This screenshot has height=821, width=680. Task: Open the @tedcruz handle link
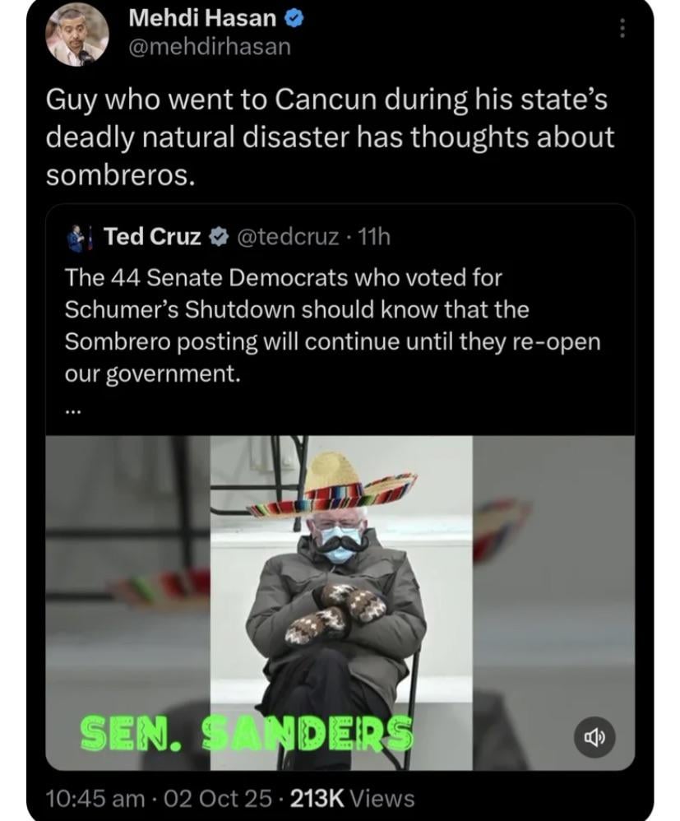pyautogui.click(x=288, y=237)
